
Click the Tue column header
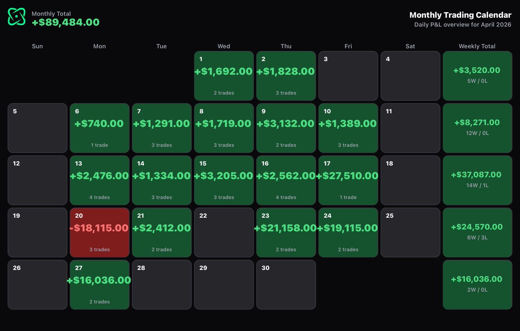(162, 46)
